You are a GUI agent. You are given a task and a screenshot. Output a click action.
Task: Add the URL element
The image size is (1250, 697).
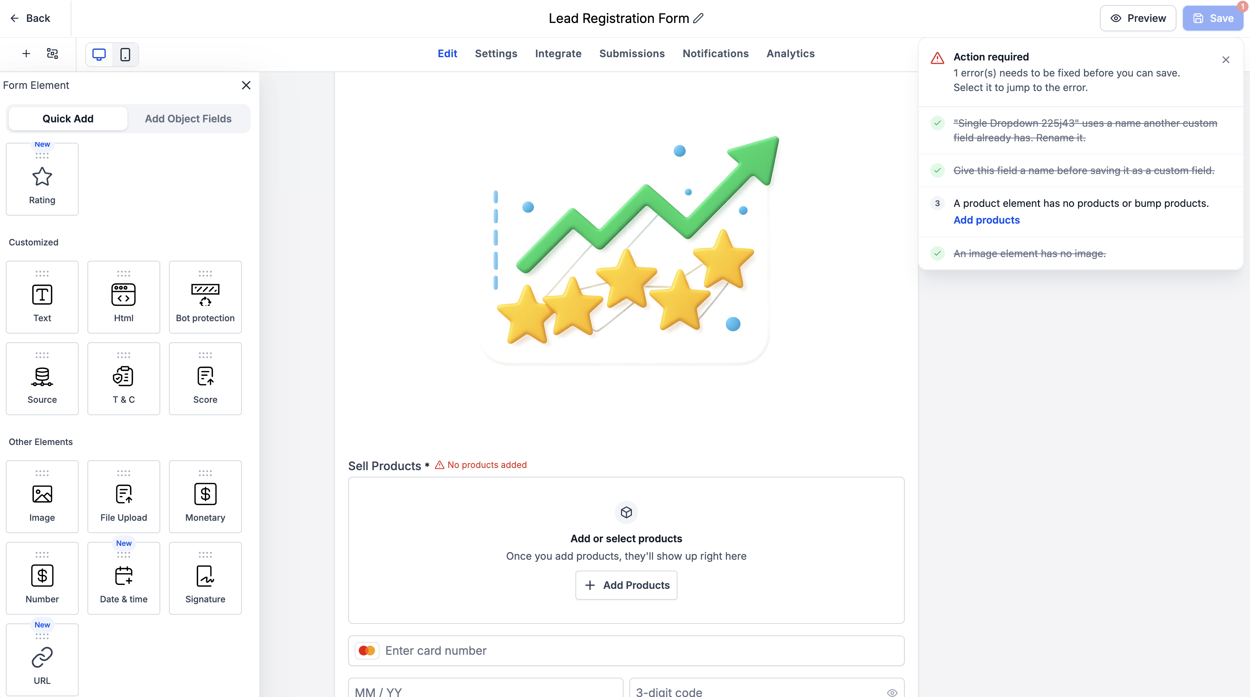[42, 659]
